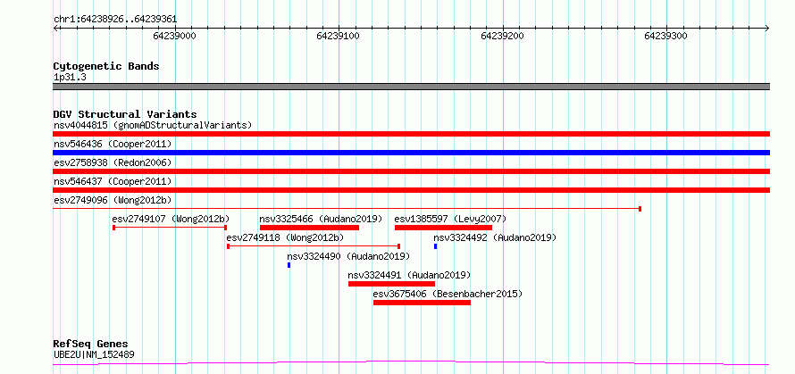Select the esv2749107 Wong2012b variant line

tap(170, 228)
